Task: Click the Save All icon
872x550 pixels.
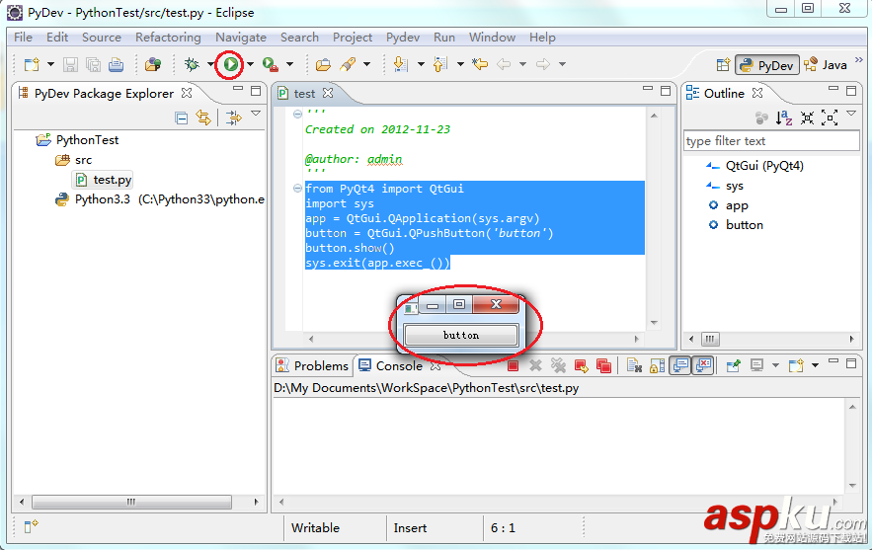Action: 93,64
